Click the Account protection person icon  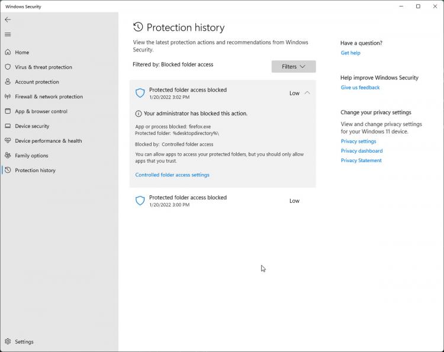click(8, 82)
